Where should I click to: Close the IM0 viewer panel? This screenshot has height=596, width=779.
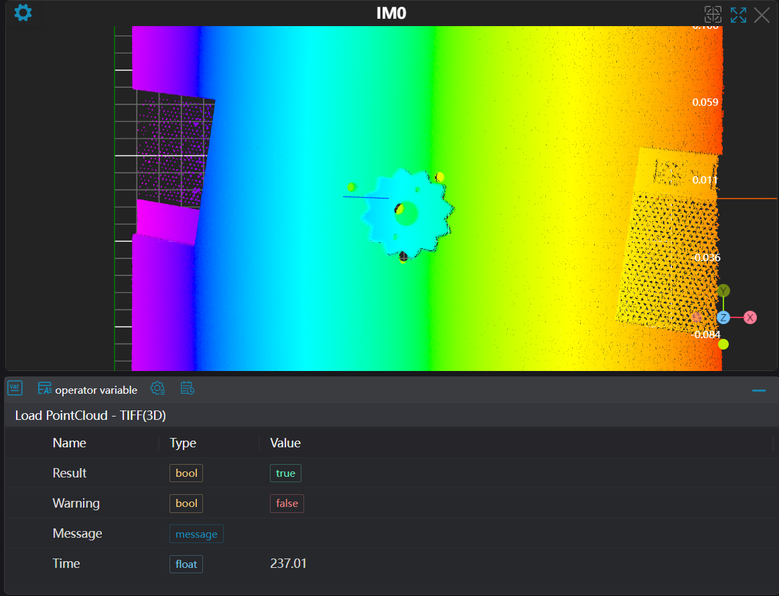[x=762, y=15]
